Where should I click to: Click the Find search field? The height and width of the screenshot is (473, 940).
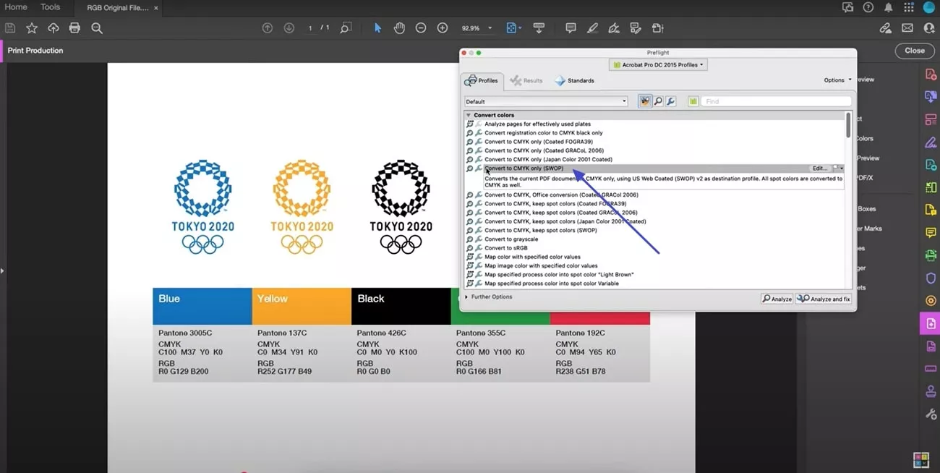click(x=776, y=101)
